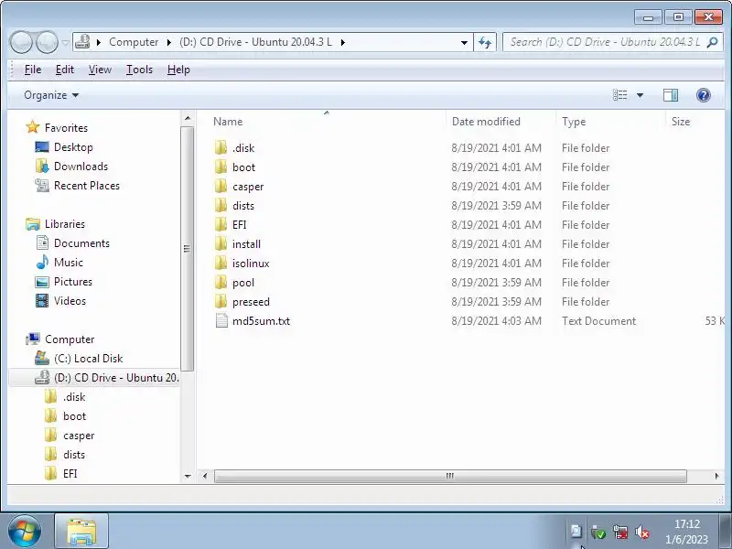
Task: Open the Windows Start orb
Action: [x=25, y=532]
